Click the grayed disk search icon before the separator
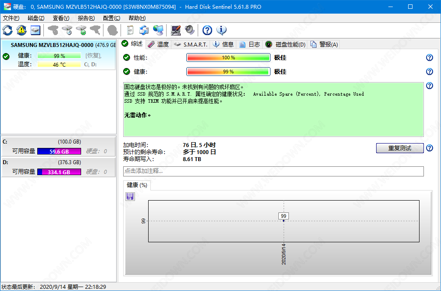The width and height of the screenshot is (441, 291). [95, 30]
